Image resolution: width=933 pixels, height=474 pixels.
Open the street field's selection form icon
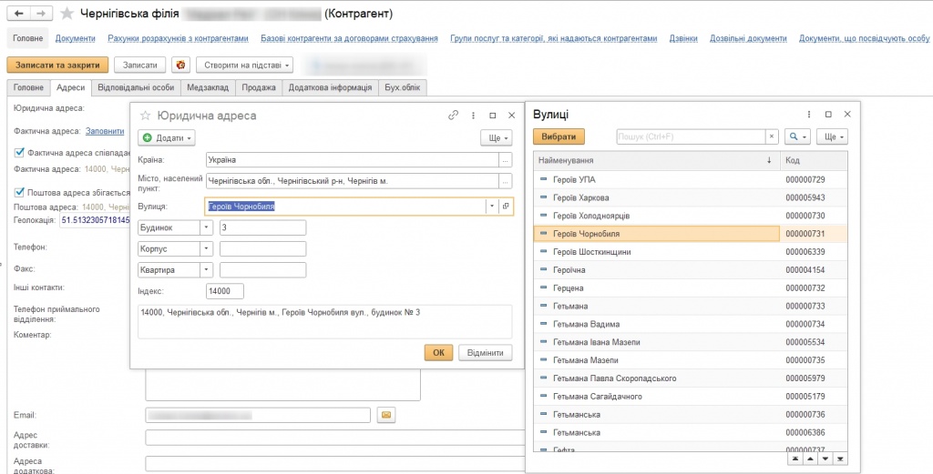pyautogui.click(x=507, y=207)
